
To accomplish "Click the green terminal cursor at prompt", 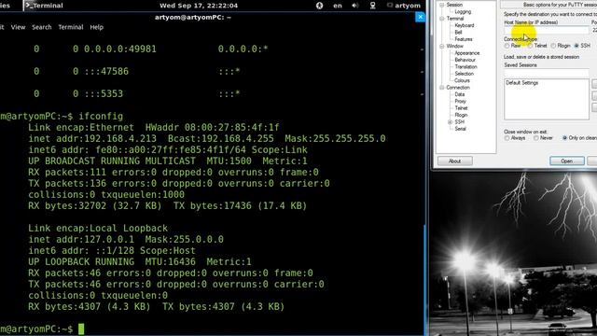I will click(81, 329).
